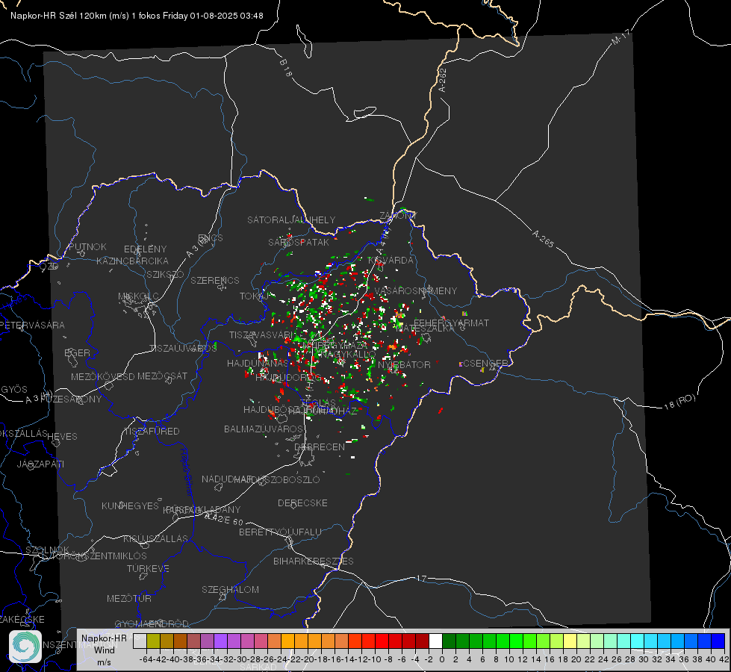Click the M-17 road label
This screenshot has width=731, height=672.
point(620,37)
